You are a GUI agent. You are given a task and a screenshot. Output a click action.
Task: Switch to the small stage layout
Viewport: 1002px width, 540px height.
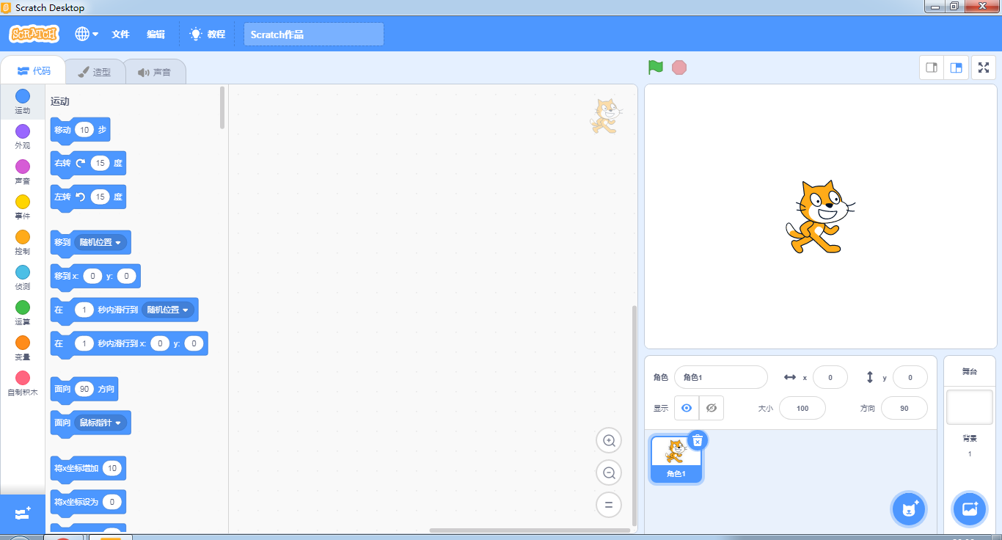pos(931,67)
